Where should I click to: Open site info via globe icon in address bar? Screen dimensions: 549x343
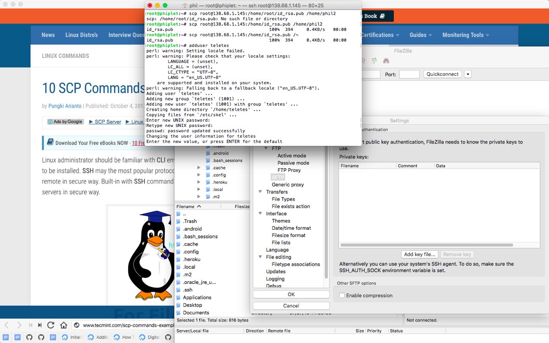click(x=76, y=325)
